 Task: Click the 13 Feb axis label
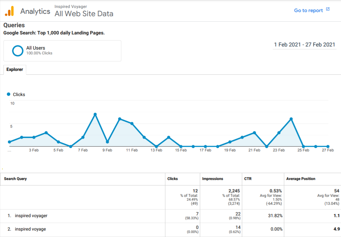click(156, 150)
